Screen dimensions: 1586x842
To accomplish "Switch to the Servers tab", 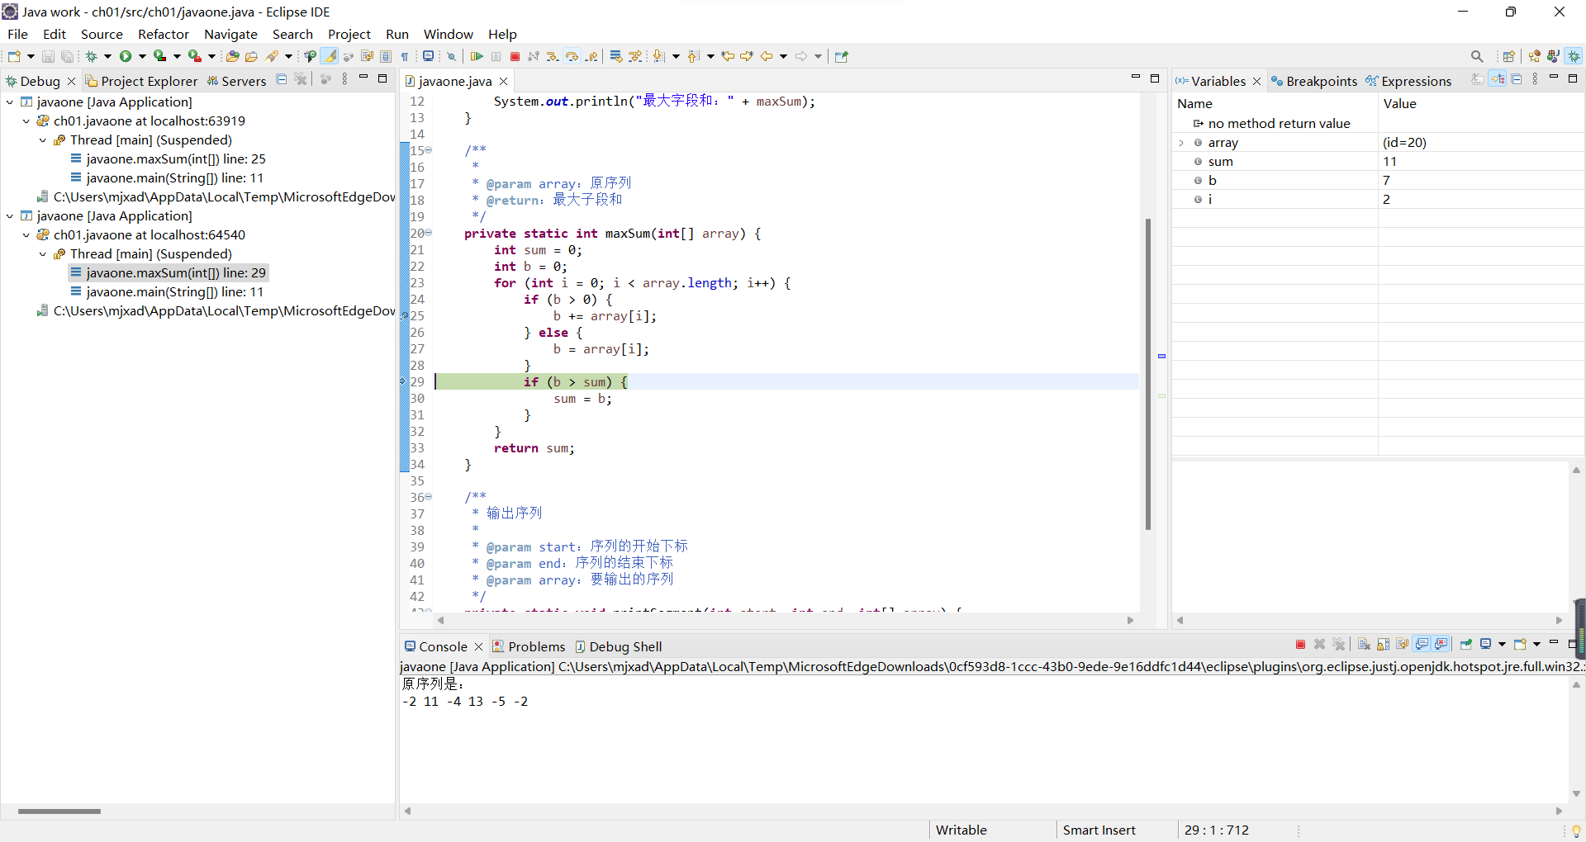I will coord(236,81).
